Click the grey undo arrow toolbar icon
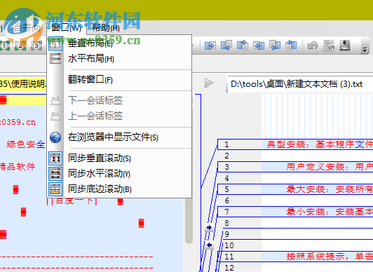Image resolution: width=373 pixels, height=272 pixels. click(x=313, y=45)
